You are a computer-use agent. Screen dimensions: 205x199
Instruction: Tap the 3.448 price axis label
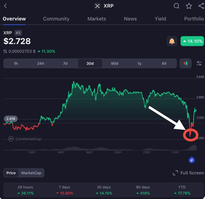200,77
